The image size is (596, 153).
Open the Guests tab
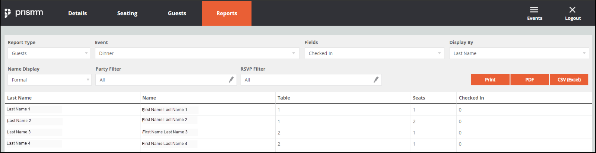pyautogui.click(x=177, y=13)
